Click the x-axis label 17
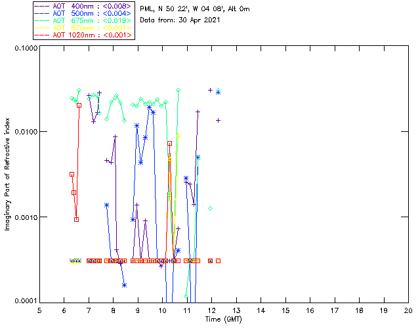 pyautogui.click(x=335, y=310)
